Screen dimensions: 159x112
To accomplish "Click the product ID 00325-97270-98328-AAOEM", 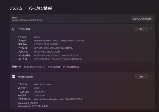I will (47, 52).
